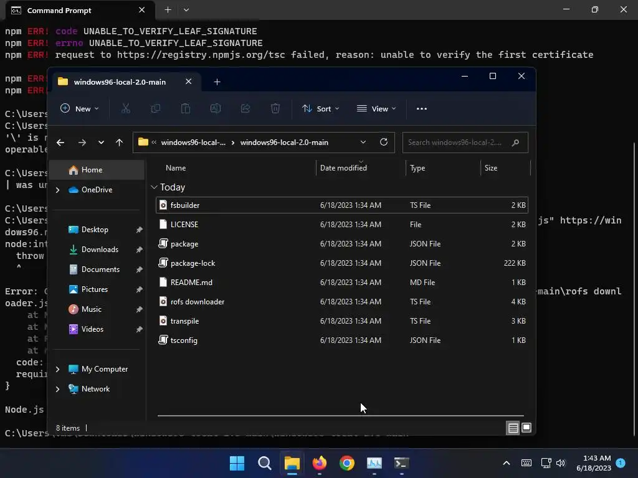Launch Firefox from the taskbar
Image resolution: width=638 pixels, height=478 pixels.
[x=320, y=463]
